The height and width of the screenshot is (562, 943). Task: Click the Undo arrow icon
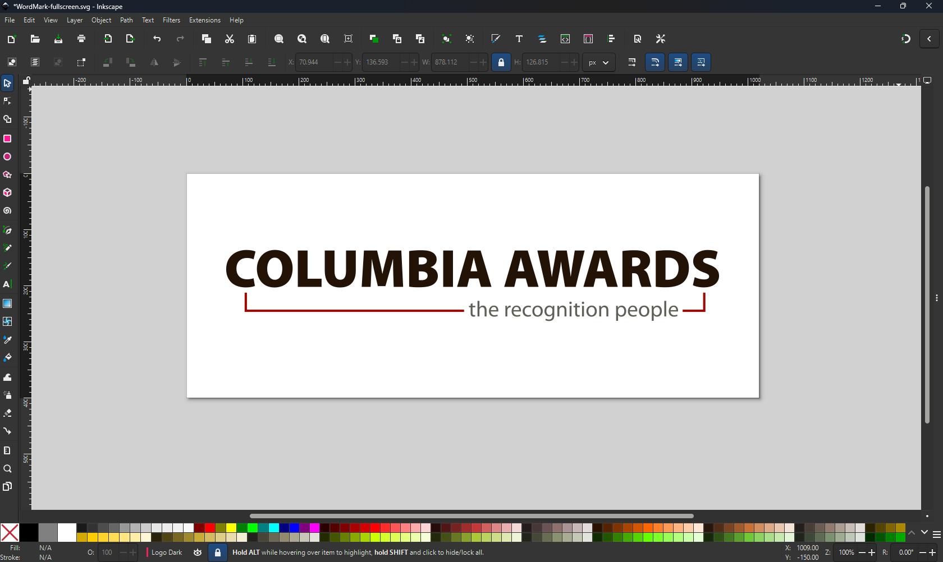[x=157, y=39]
